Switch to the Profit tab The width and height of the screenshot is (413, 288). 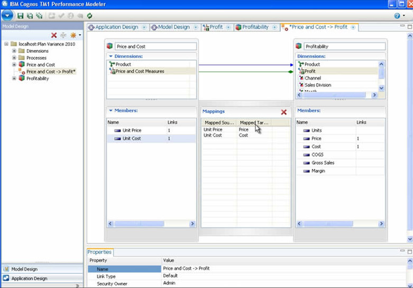point(216,27)
